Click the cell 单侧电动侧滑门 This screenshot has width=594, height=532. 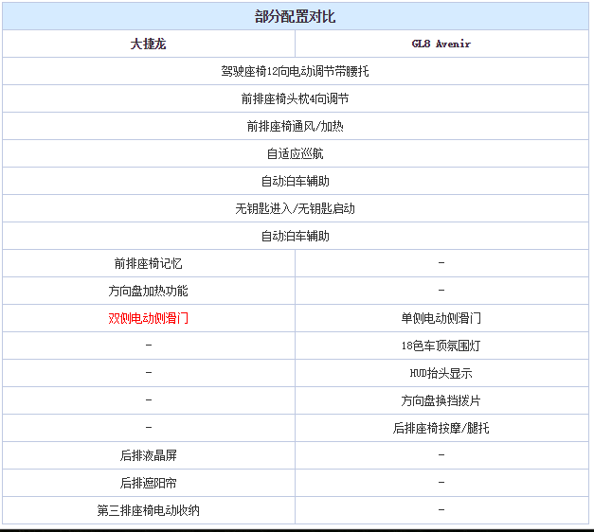(441, 318)
